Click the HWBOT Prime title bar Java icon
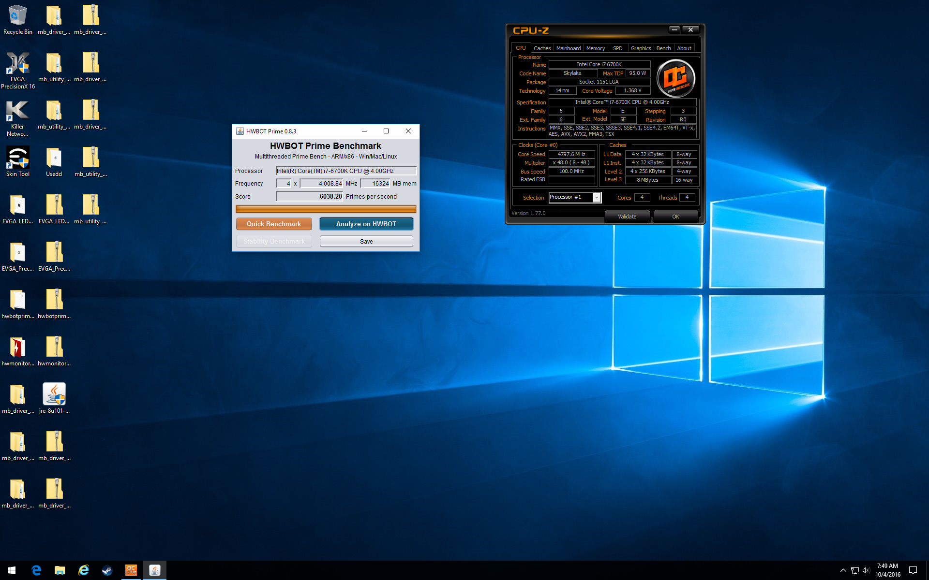 (240, 131)
